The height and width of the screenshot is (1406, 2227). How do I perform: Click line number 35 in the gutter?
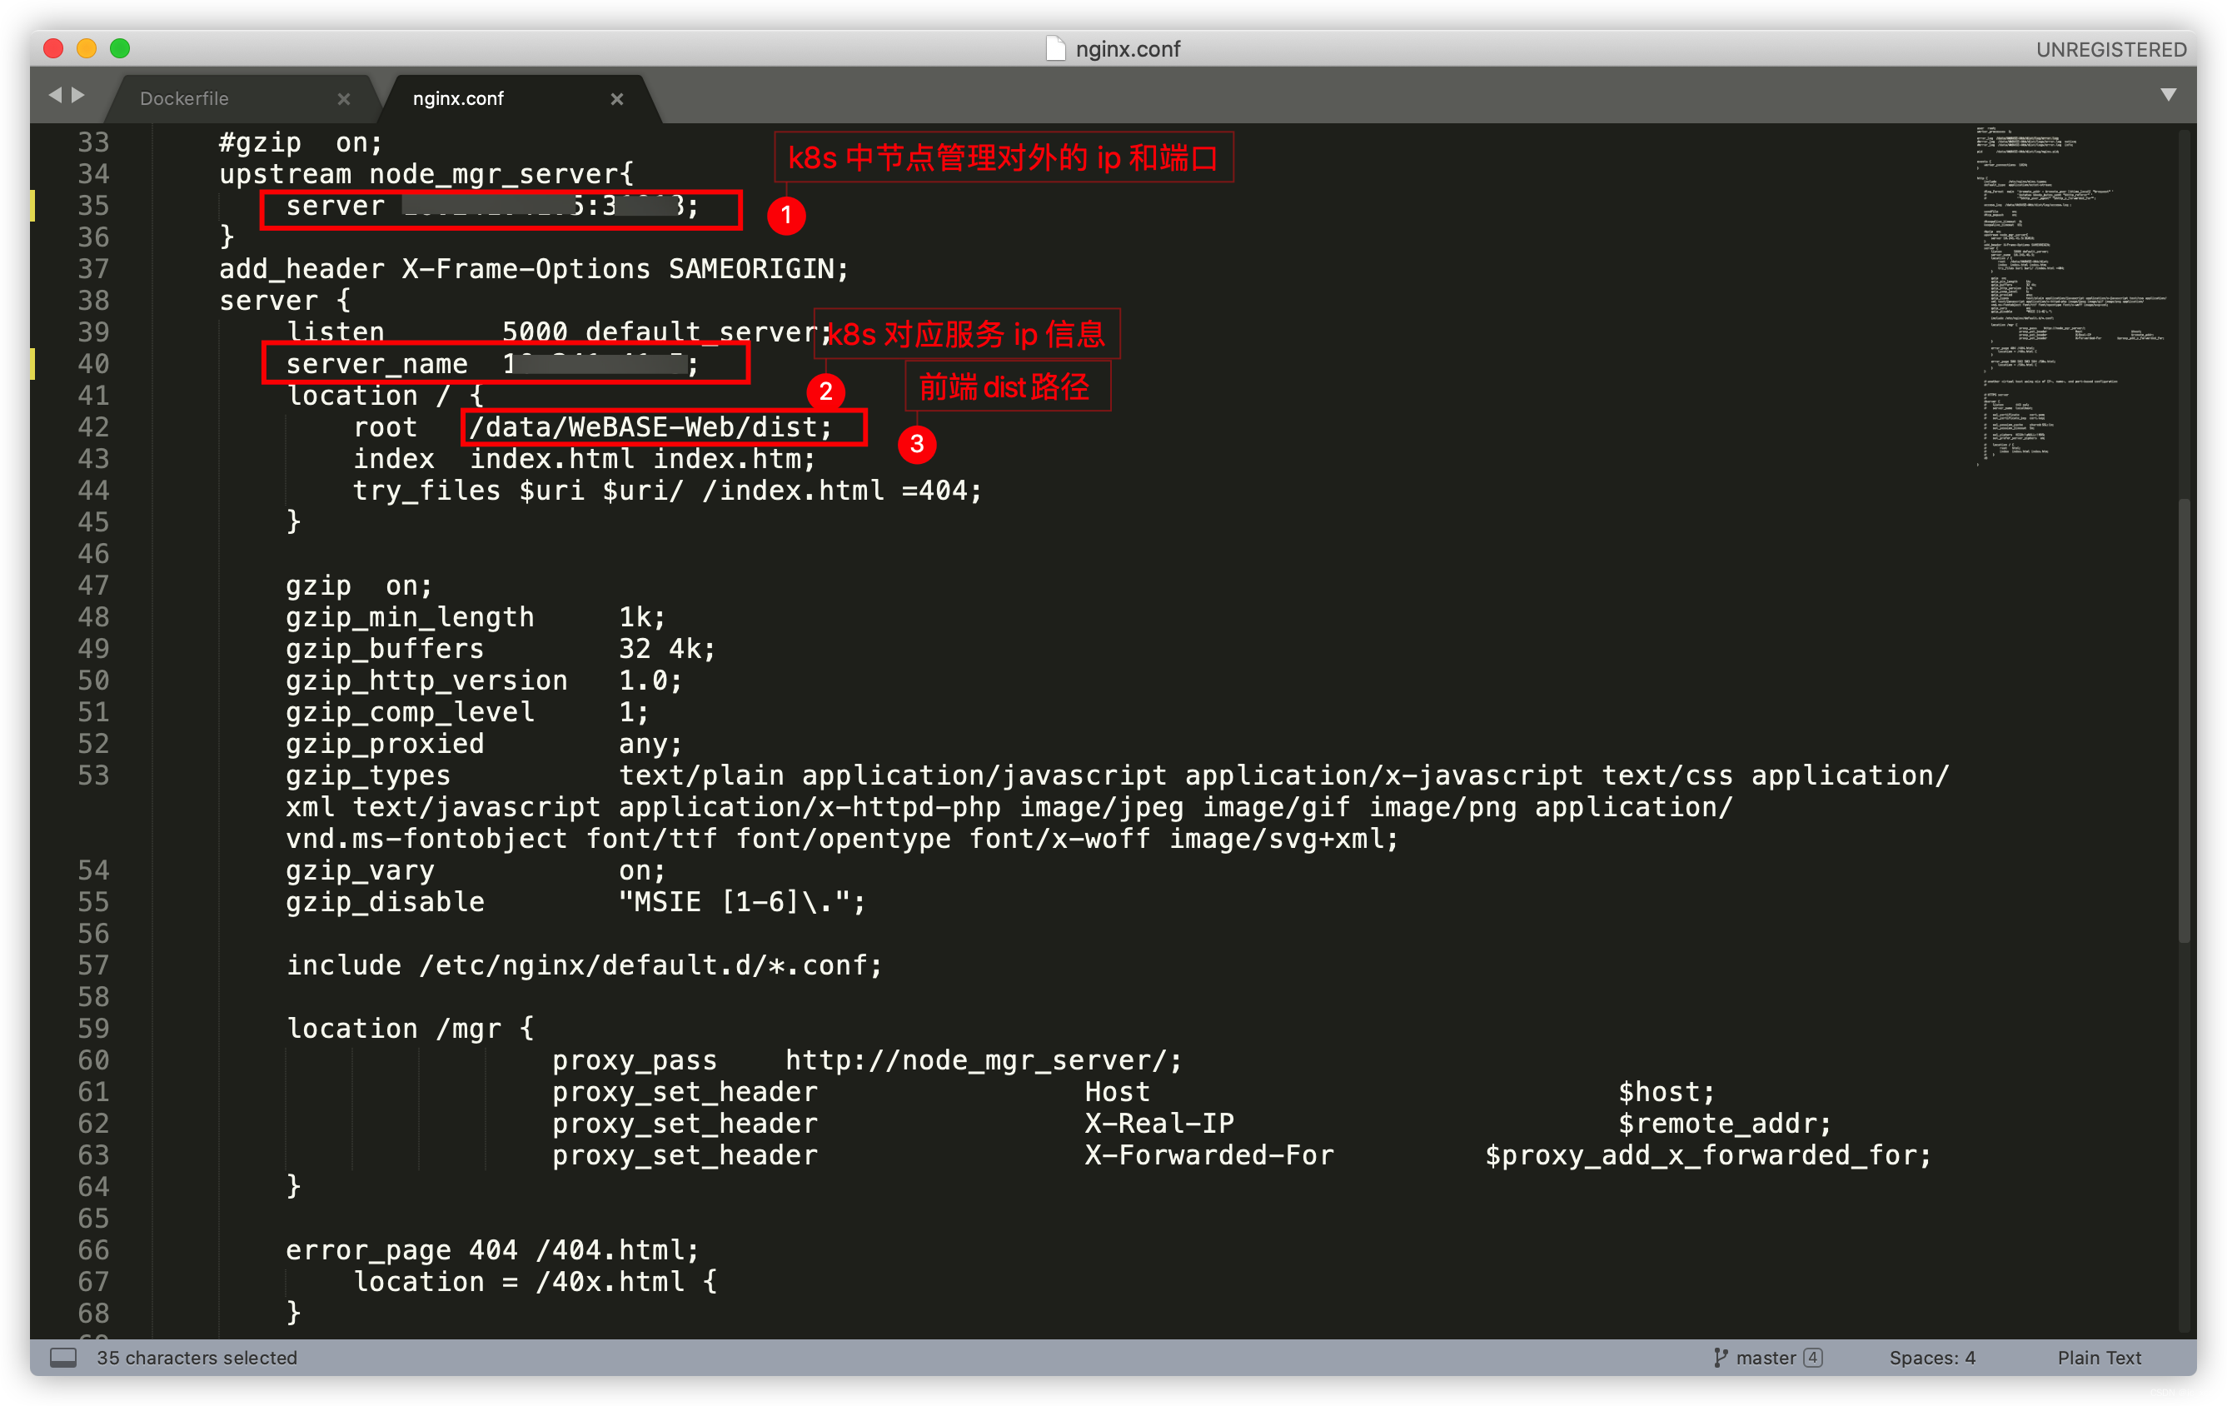93,206
